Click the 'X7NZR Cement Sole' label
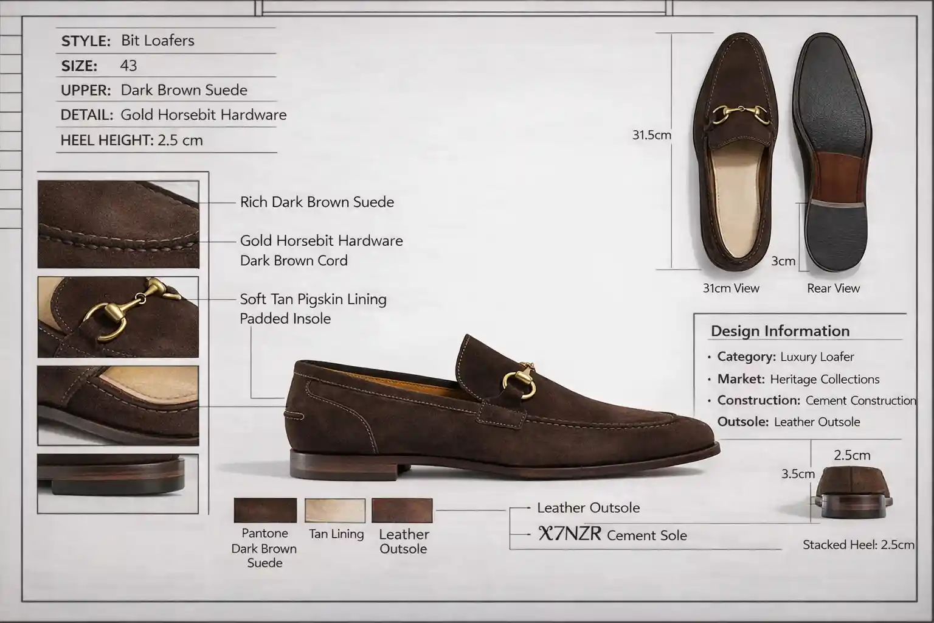 click(x=613, y=535)
